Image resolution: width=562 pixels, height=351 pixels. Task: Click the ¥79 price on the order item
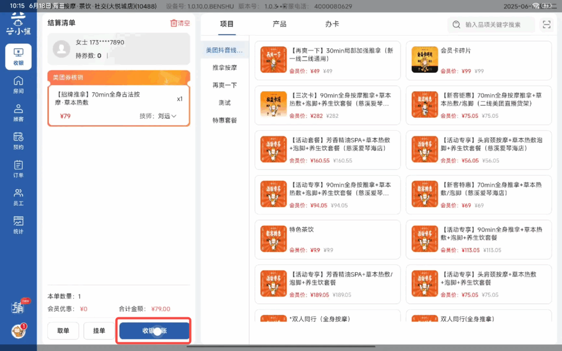point(65,116)
